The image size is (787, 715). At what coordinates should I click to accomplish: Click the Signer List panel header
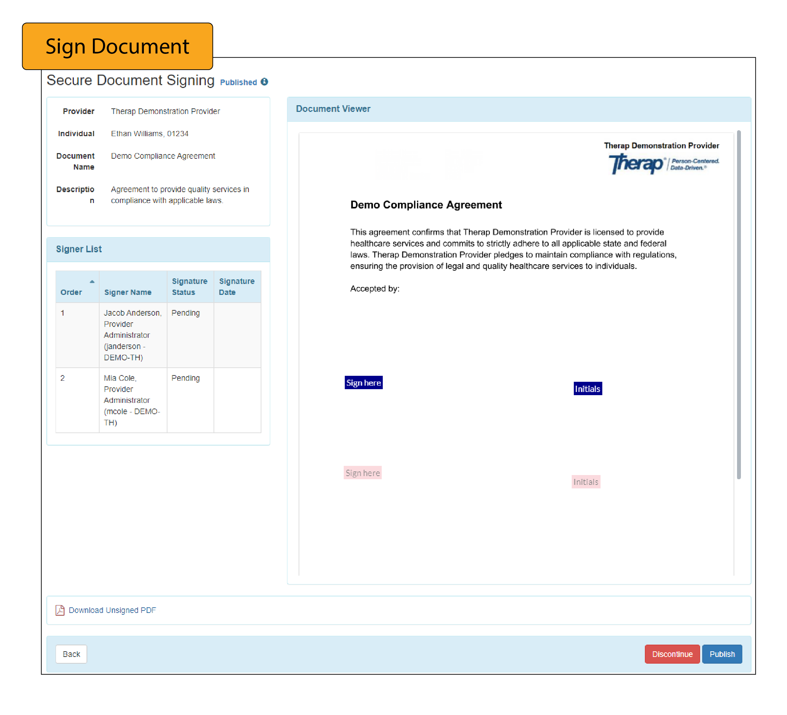[158, 249]
